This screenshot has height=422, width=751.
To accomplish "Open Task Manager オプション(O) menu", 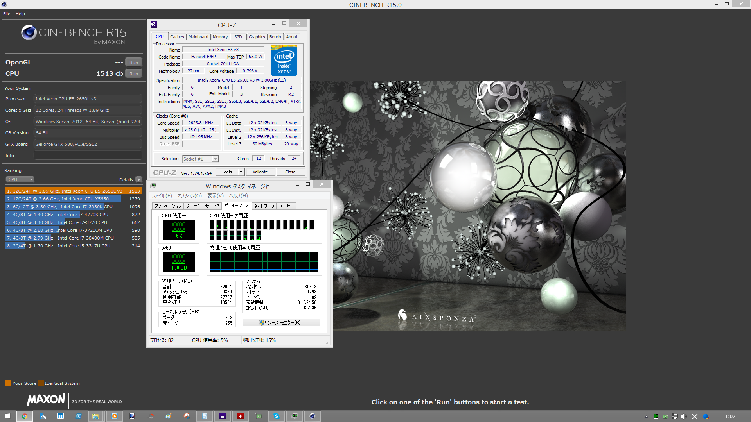I will (x=190, y=196).
